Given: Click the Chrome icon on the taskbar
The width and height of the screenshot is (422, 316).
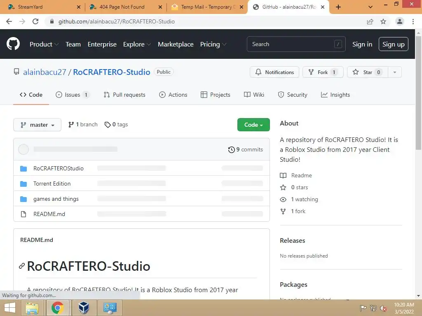Looking at the screenshot, I should (58, 308).
